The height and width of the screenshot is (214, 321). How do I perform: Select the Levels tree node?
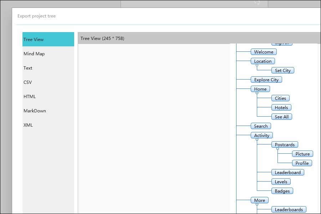coord(281,182)
